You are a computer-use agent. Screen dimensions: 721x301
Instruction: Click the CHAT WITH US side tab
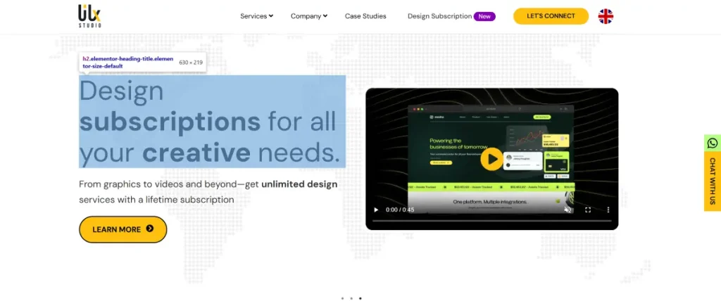coord(713,181)
